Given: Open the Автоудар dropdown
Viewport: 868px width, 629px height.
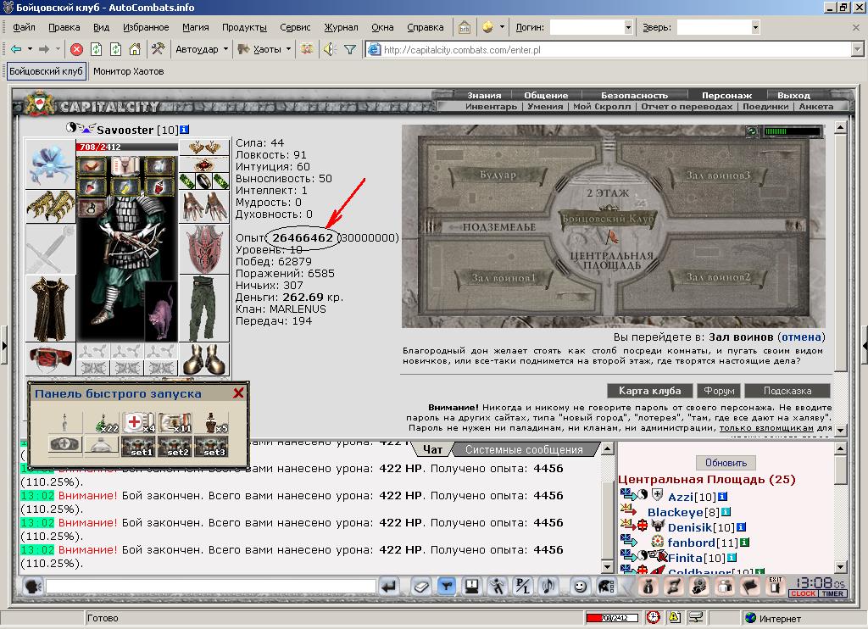Looking at the screenshot, I should point(225,49).
